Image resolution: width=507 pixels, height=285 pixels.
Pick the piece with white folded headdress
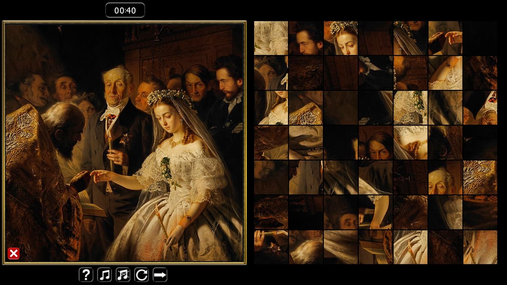480,108
